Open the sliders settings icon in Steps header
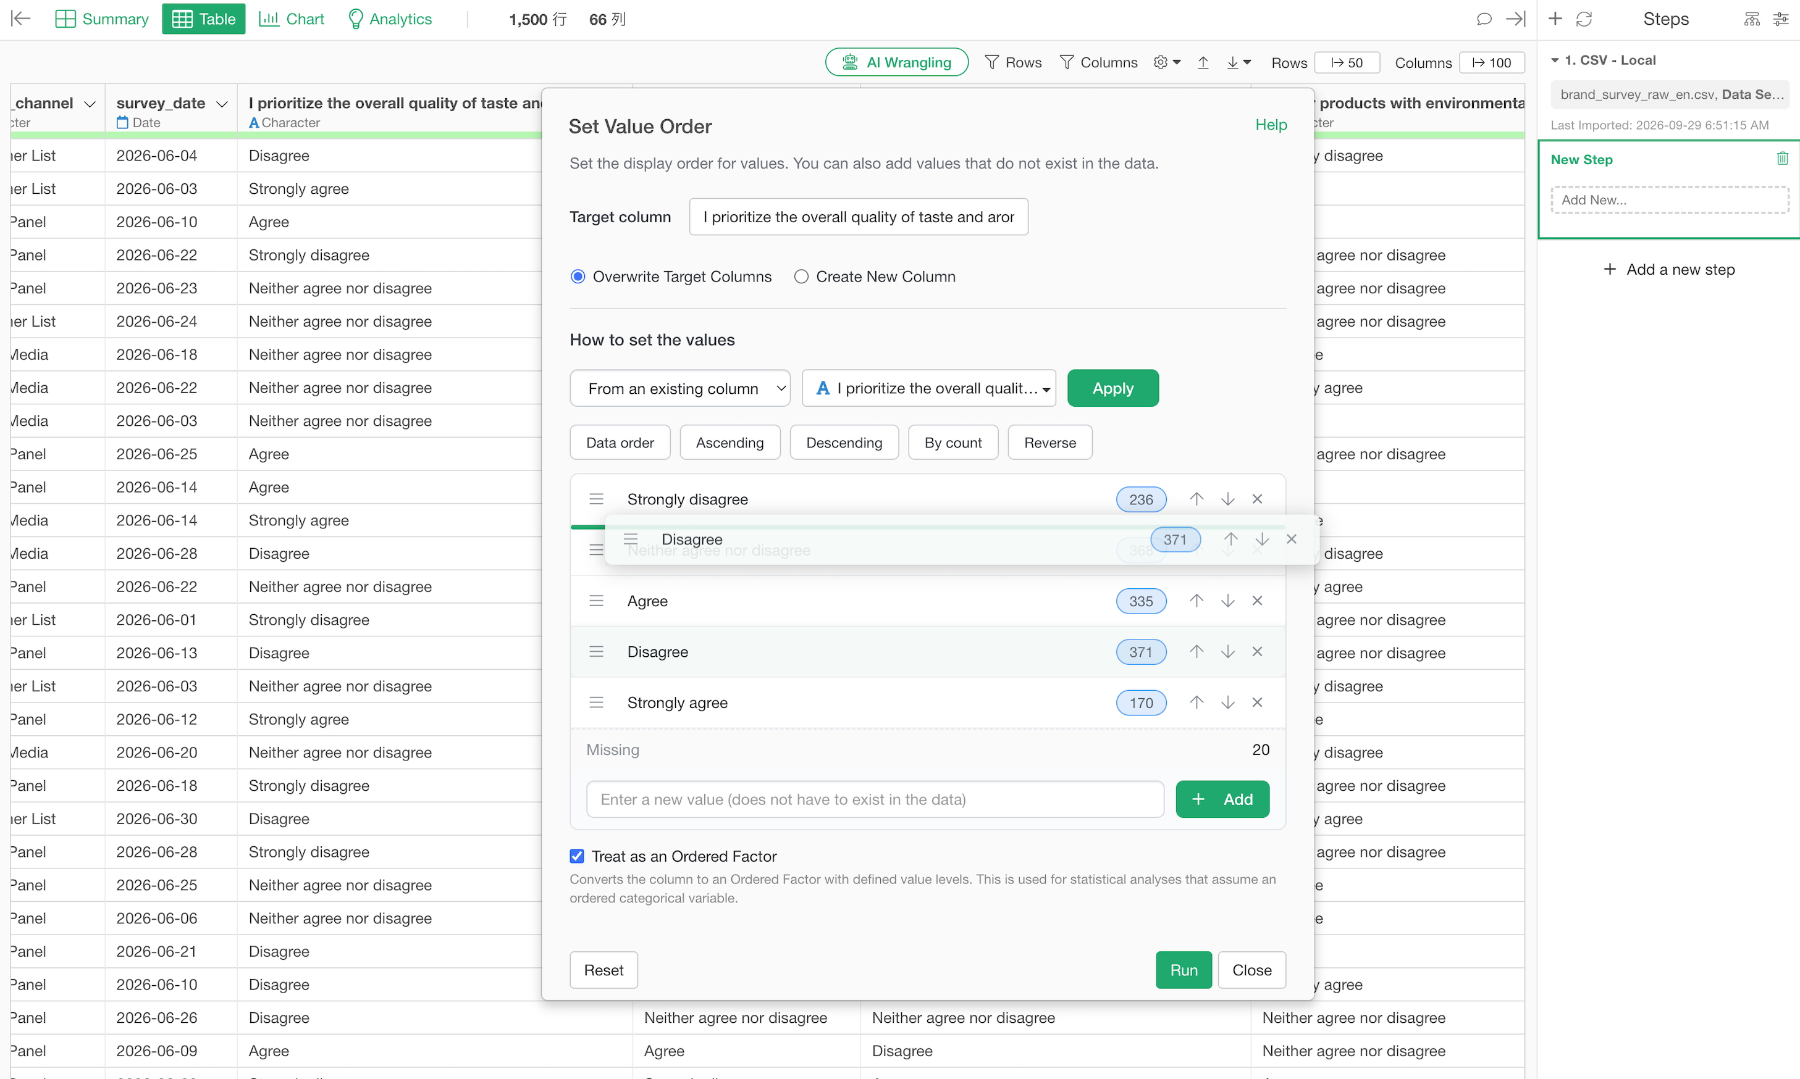This screenshot has width=1800, height=1079. [x=1781, y=19]
